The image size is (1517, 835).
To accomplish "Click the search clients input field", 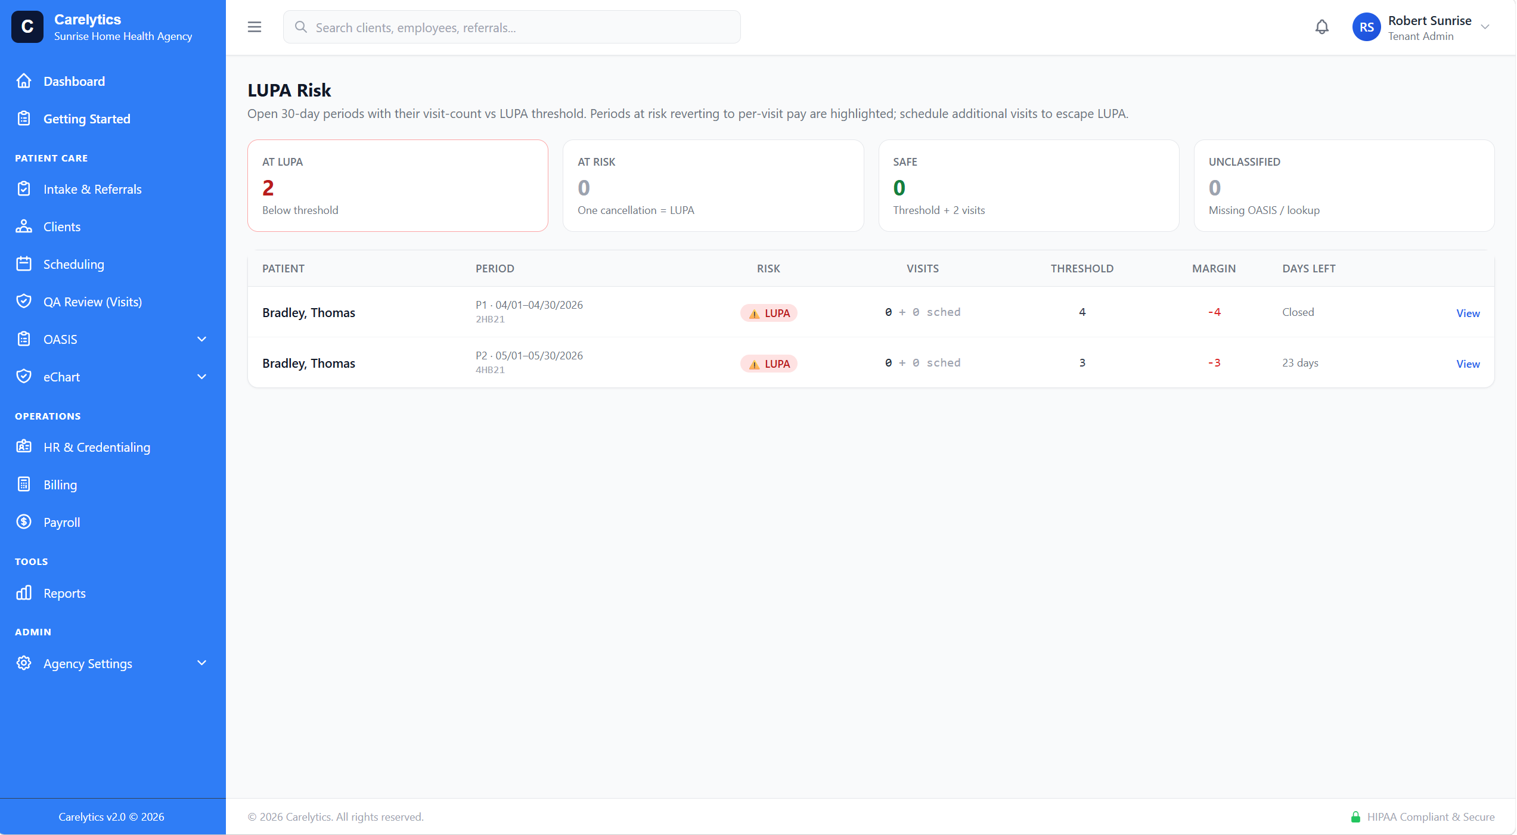I will [512, 27].
